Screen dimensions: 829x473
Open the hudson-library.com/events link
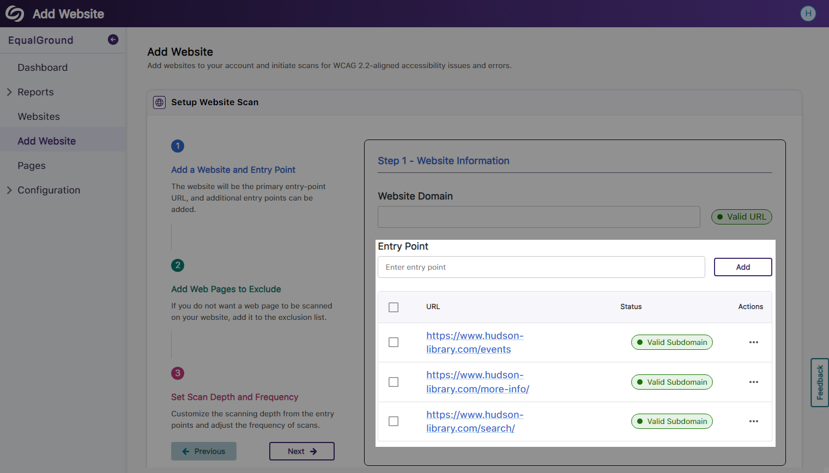(475, 342)
